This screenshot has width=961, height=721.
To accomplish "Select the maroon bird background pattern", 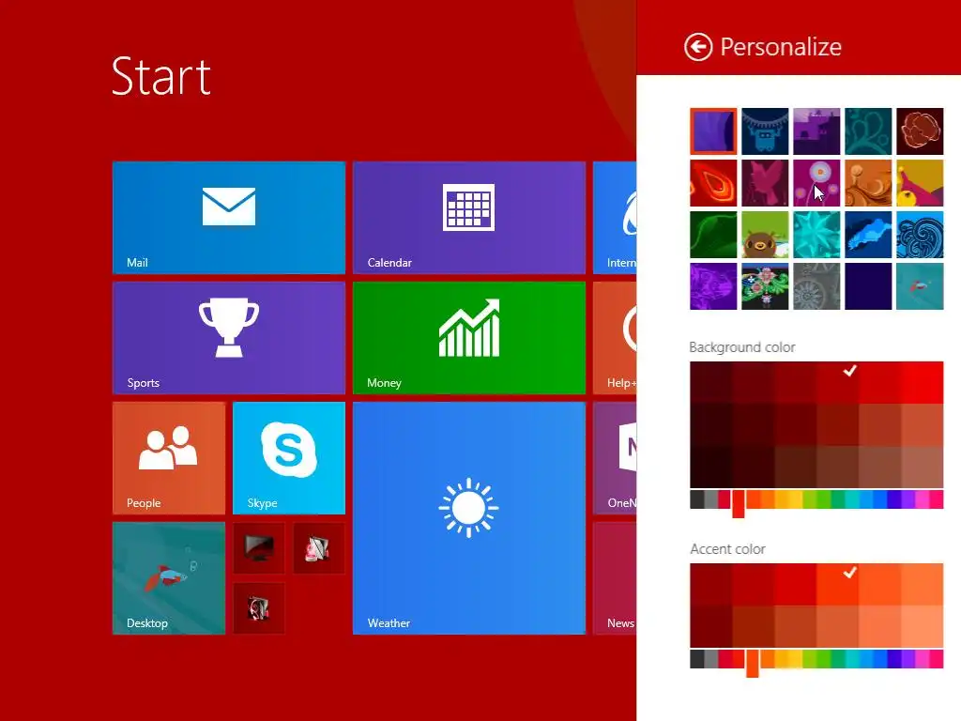I will pos(765,183).
